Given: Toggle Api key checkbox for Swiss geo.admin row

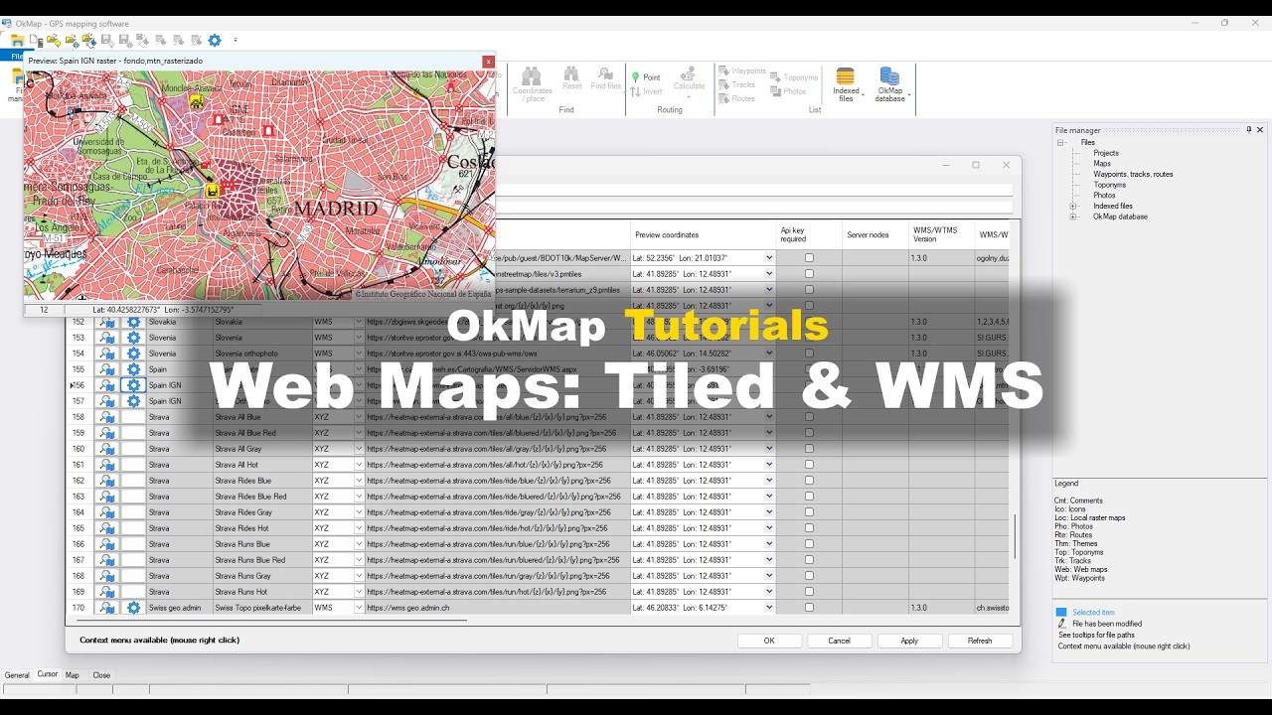Looking at the screenshot, I should 809,608.
